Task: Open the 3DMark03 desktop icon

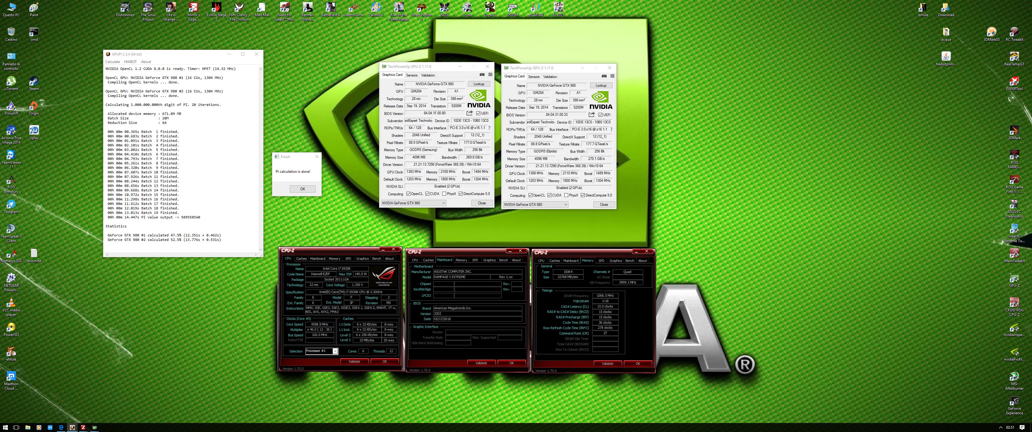Action: [x=991, y=34]
